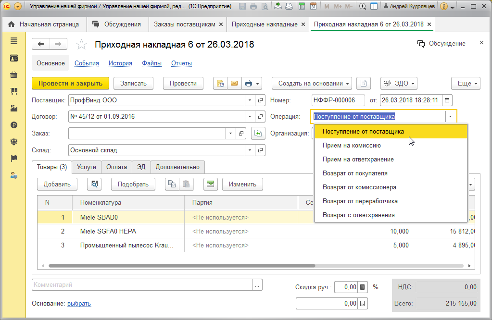The width and height of the screenshot is (492, 320).
Task: Choose Прием на комиссию option
Action: point(352,145)
